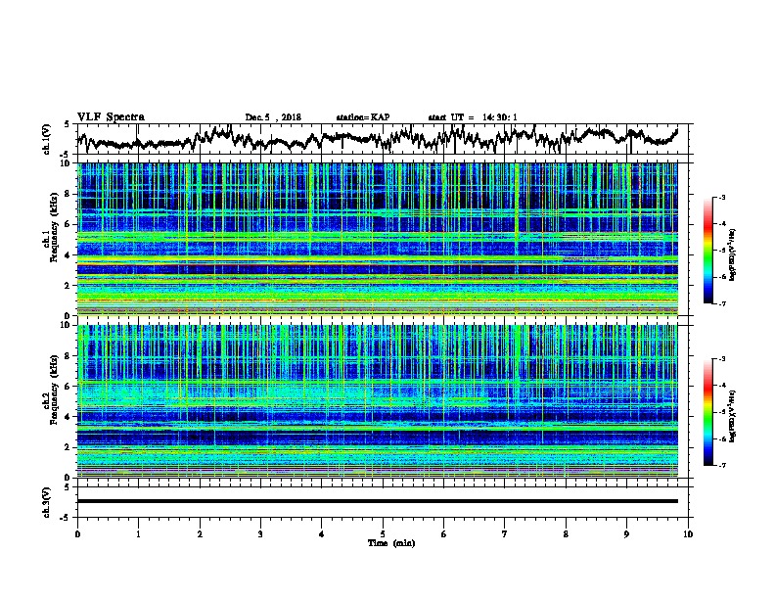
Task: Click the ch.1 spectrogram color bar
Action: [707, 251]
